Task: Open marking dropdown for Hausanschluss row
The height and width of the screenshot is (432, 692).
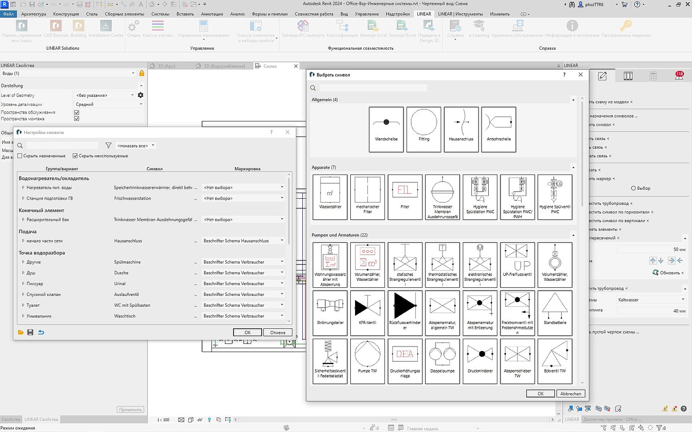Action: pos(282,241)
